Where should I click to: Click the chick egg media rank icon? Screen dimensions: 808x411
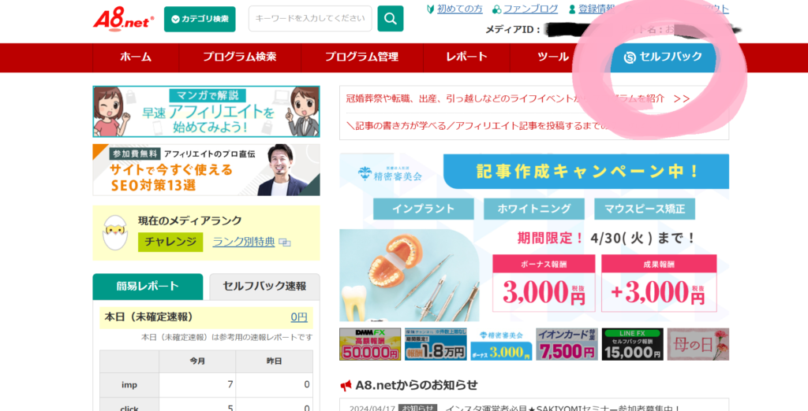click(115, 233)
